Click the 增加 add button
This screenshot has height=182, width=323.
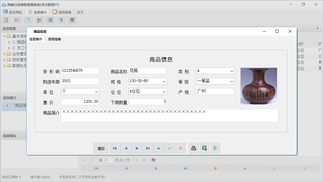[x=101, y=148]
